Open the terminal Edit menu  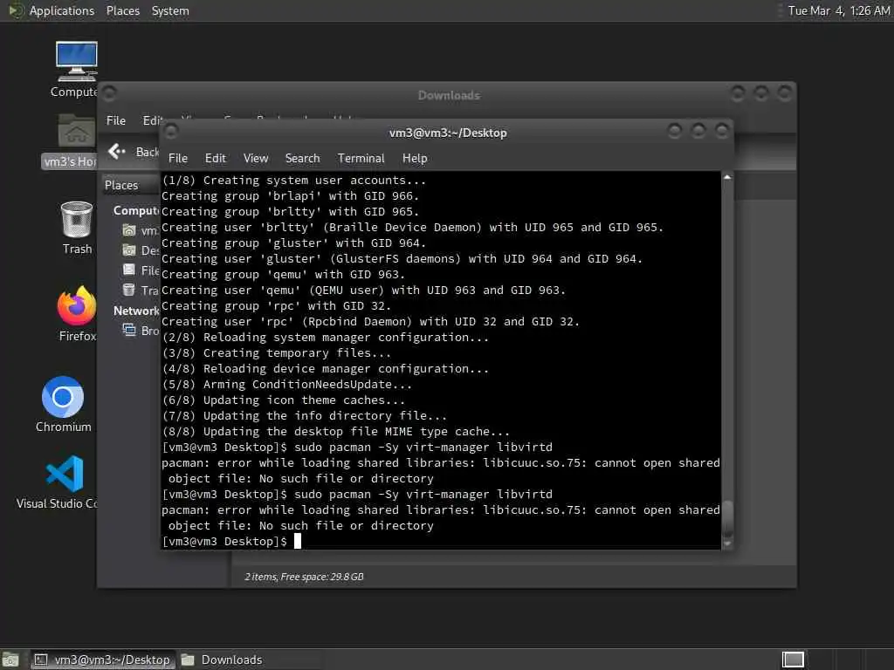(x=215, y=158)
